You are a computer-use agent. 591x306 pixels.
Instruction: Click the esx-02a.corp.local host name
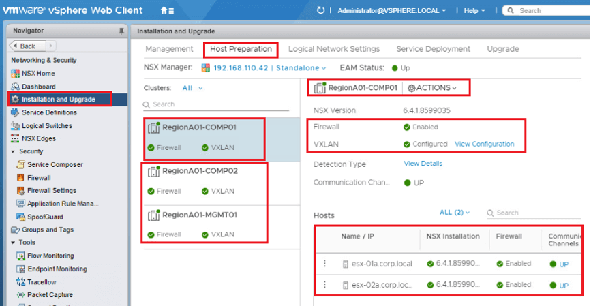point(382,285)
